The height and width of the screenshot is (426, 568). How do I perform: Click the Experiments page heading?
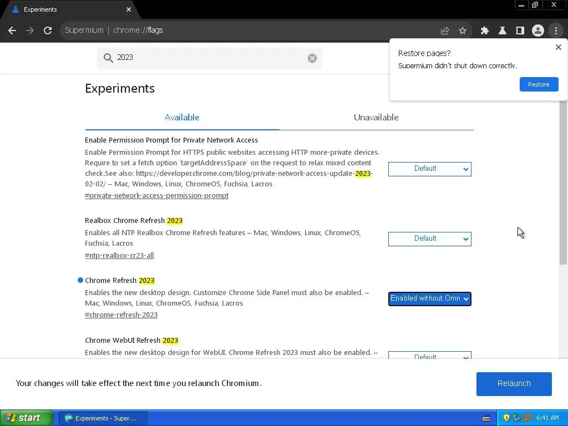coord(120,89)
